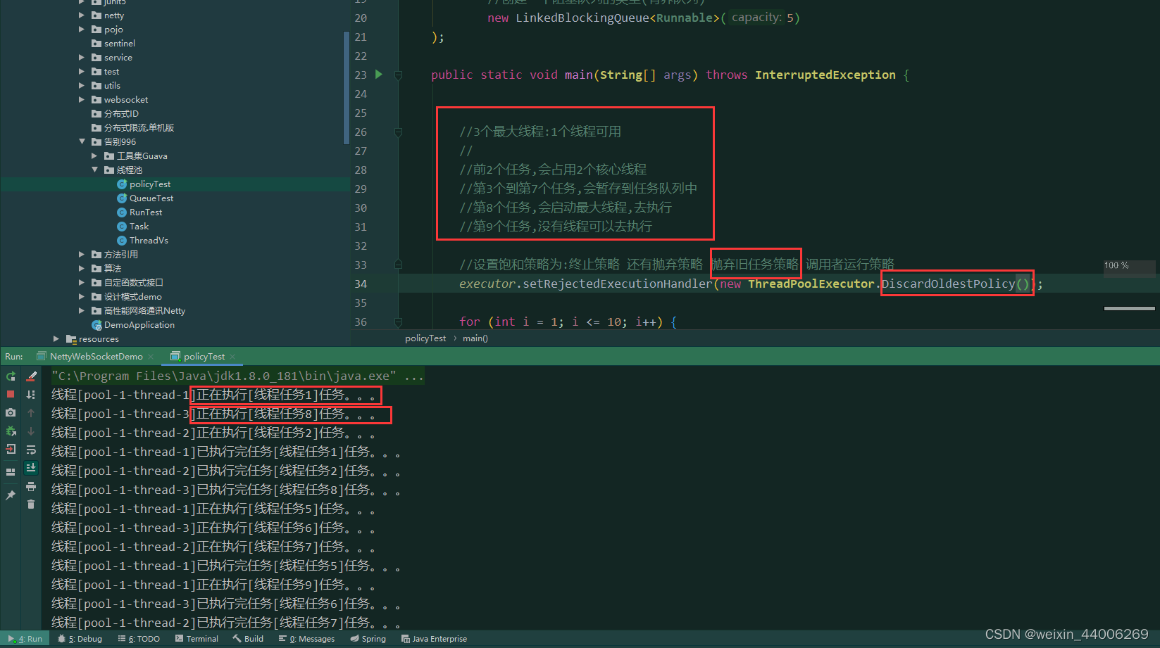Image resolution: width=1160 pixels, height=648 pixels.
Task: Click the sort-arrow icon in console toolbar
Action: coord(31,395)
